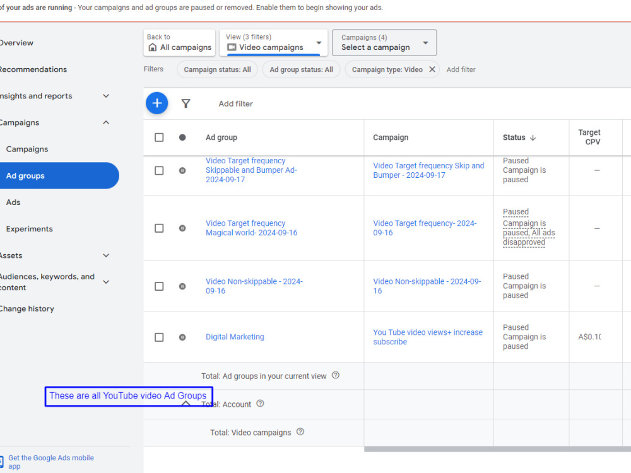Expand Insights and reports section
Viewport: 631px width, 473px height.
click(x=106, y=96)
